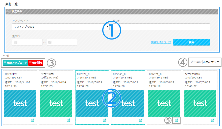
Task: Click the 検索条件をクリア link
Action: [161, 42]
